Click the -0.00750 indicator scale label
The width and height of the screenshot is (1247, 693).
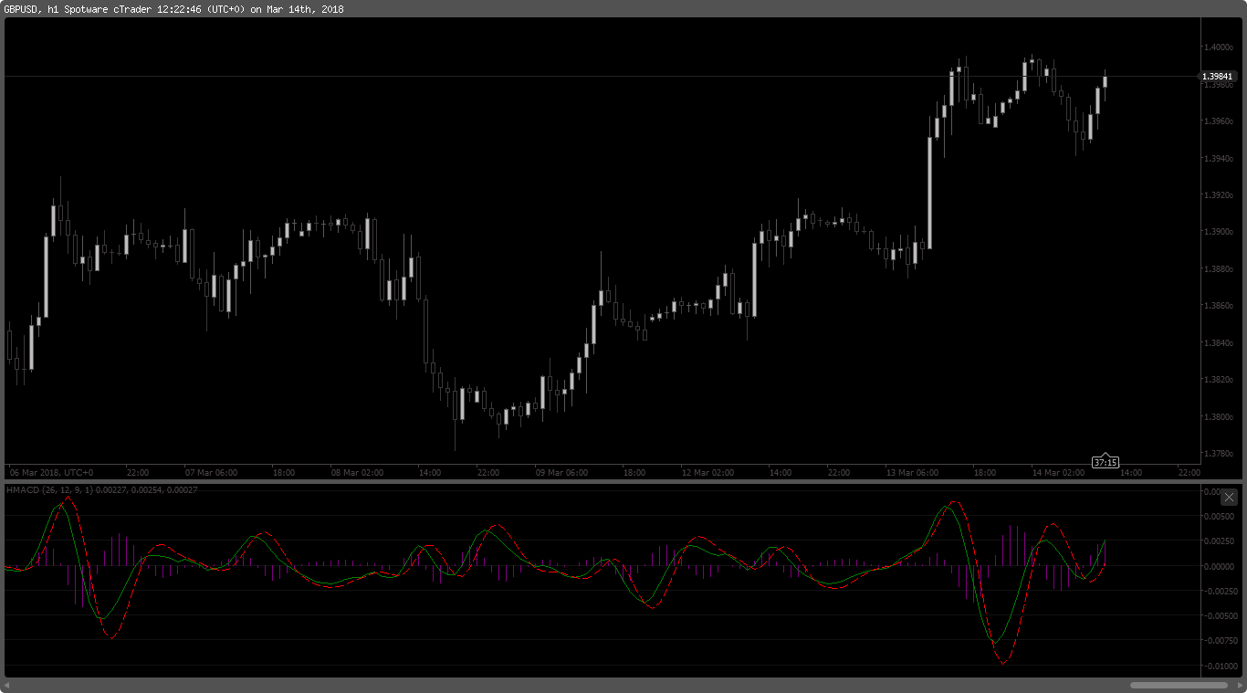coord(1219,641)
